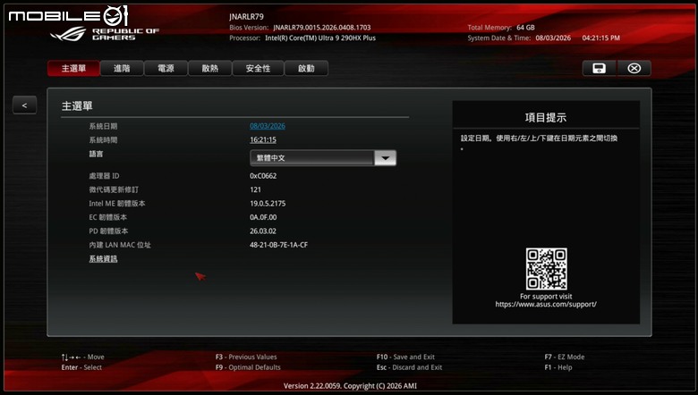The height and width of the screenshot is (395, 698).
Task: Open the 系統資訊 link
Action: pos(103,259)
